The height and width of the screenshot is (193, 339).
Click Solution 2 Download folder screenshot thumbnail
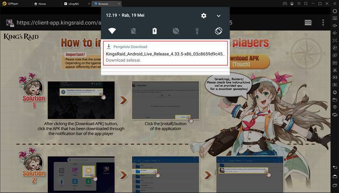point(166,174)
